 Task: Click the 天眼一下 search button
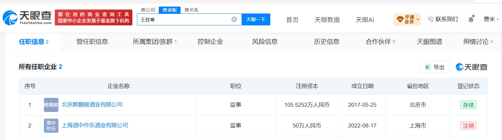256,19
